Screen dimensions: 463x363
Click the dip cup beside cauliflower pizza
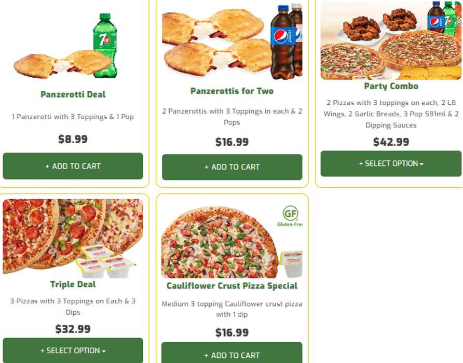click(x=291, y=264)
